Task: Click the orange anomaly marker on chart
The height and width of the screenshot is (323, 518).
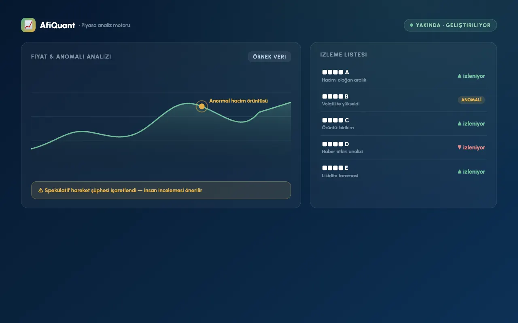Action: tap(202, 106)
